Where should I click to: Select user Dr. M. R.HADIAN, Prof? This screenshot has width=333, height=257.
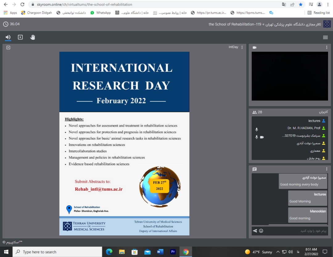pos(304,128)
